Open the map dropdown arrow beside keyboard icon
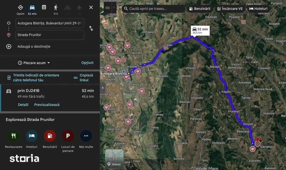The width and height of the screenshot is (286, 170). pyautogui.click(x=114, y=8)
